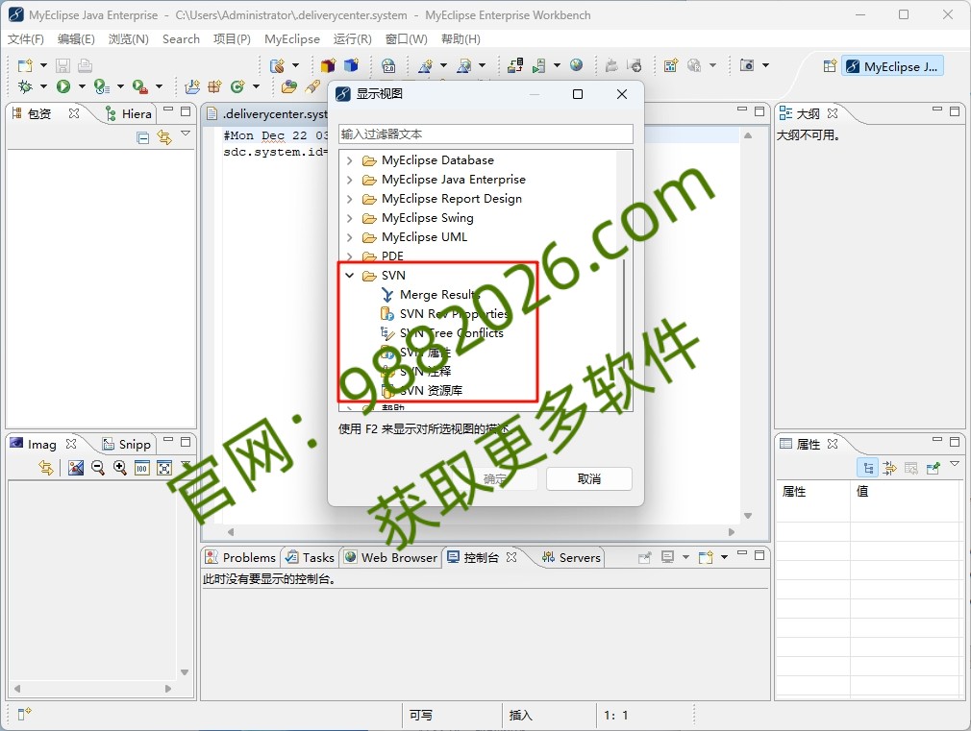This screenshot has width=971, height=731.
Task: Click pin-to-selection icon in Properties panel
Action: 934,469
